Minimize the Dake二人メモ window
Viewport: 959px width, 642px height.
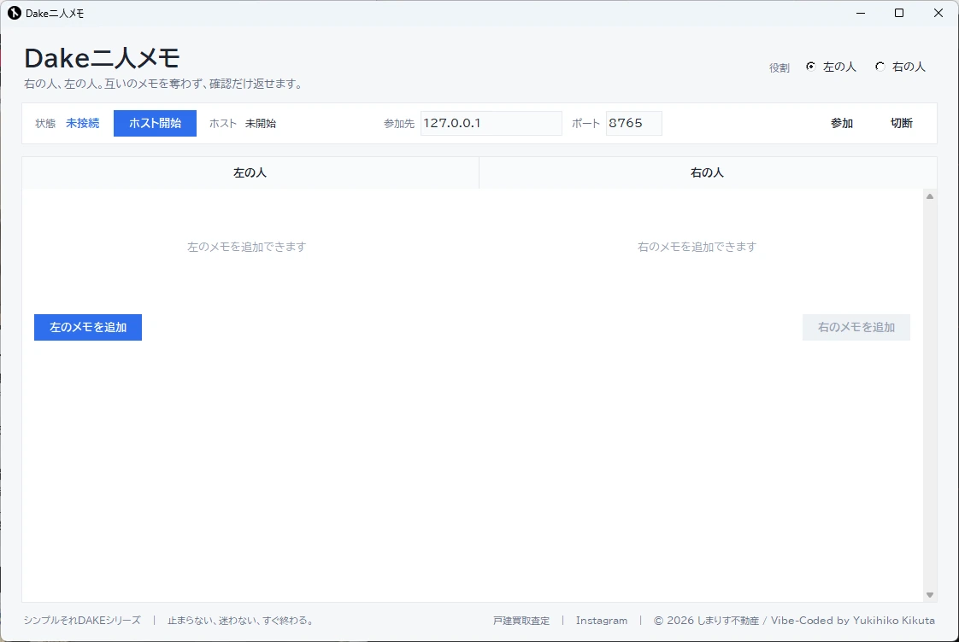point(861,13)
